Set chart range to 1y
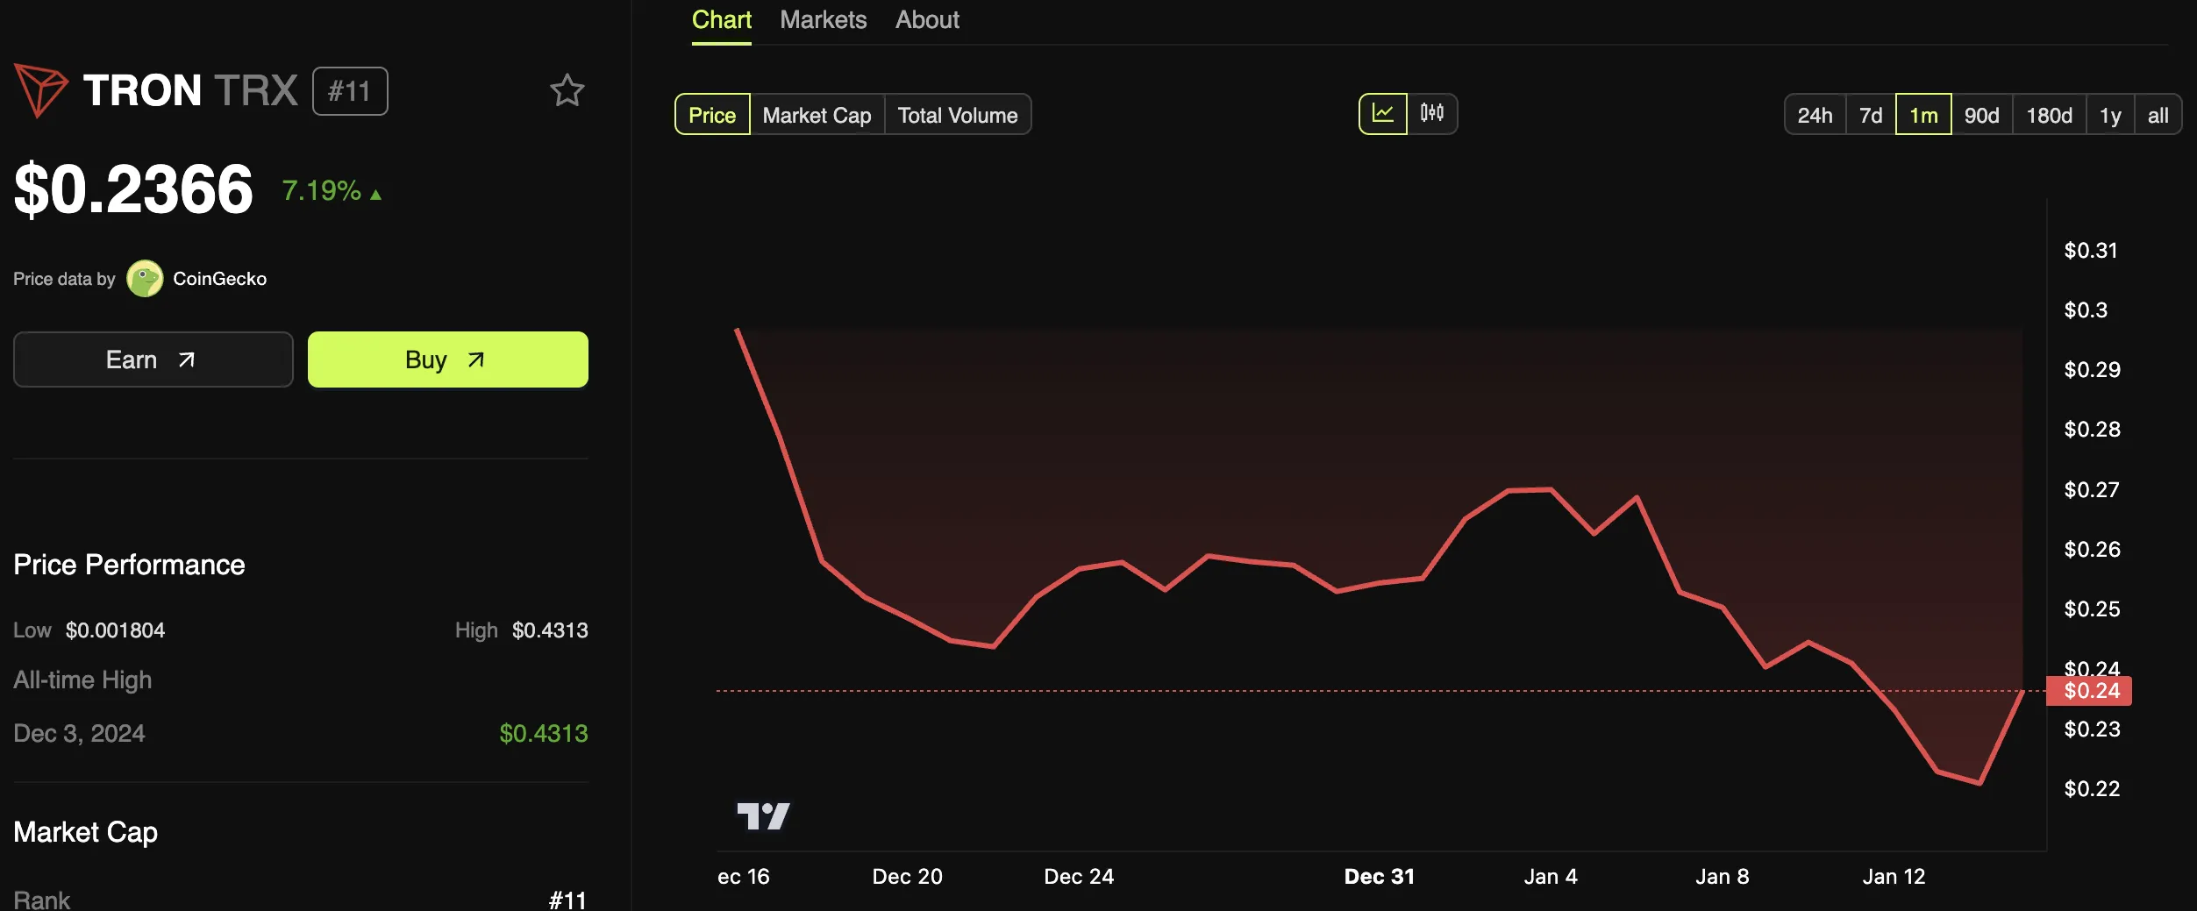The height and width of the screenshot is (911, 2197). click(2110, 115)
